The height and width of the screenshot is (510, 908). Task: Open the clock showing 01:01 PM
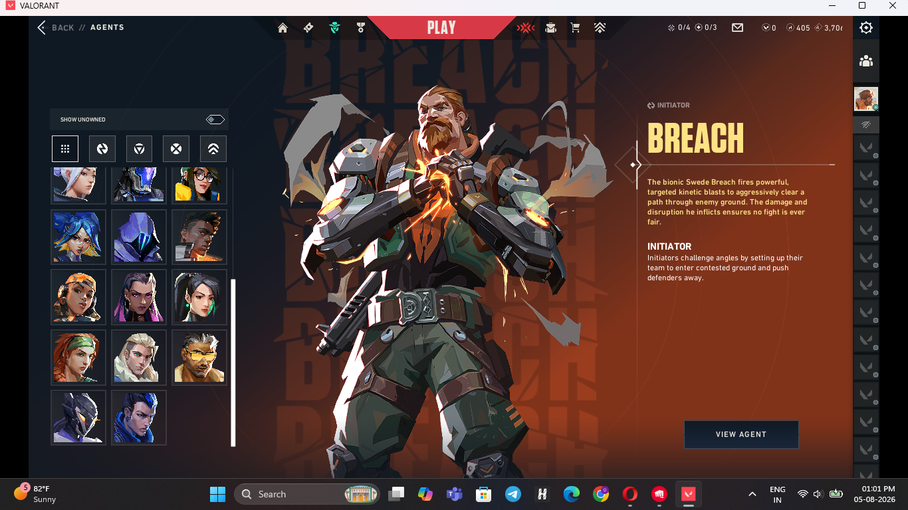875,494
